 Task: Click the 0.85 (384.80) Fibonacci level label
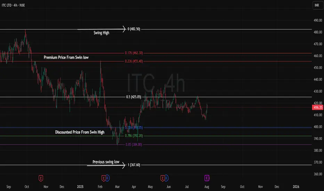click(134, 144)
